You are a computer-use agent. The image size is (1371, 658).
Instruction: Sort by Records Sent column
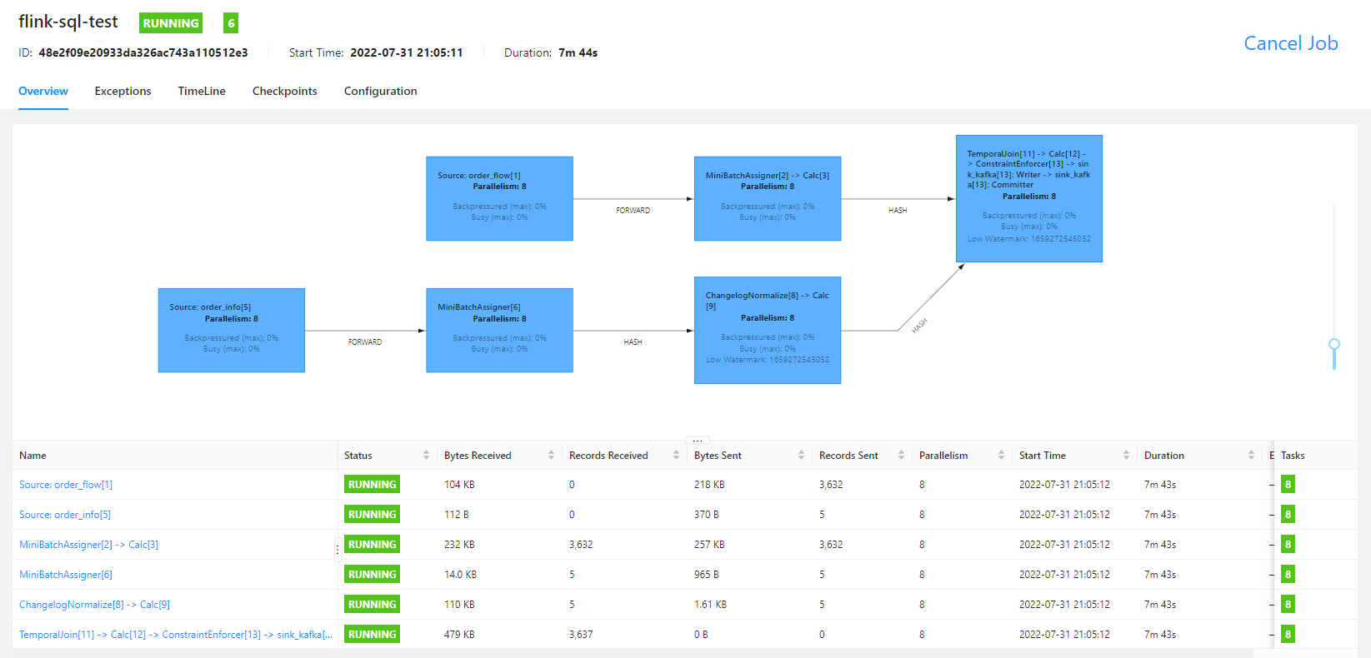tap(901, 455)
